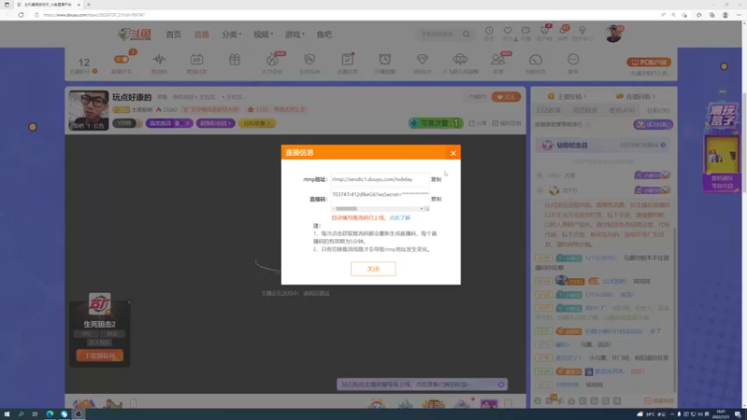747x420 pixels.
Task: Open the Windows Start button
Action: coord(7,414)
